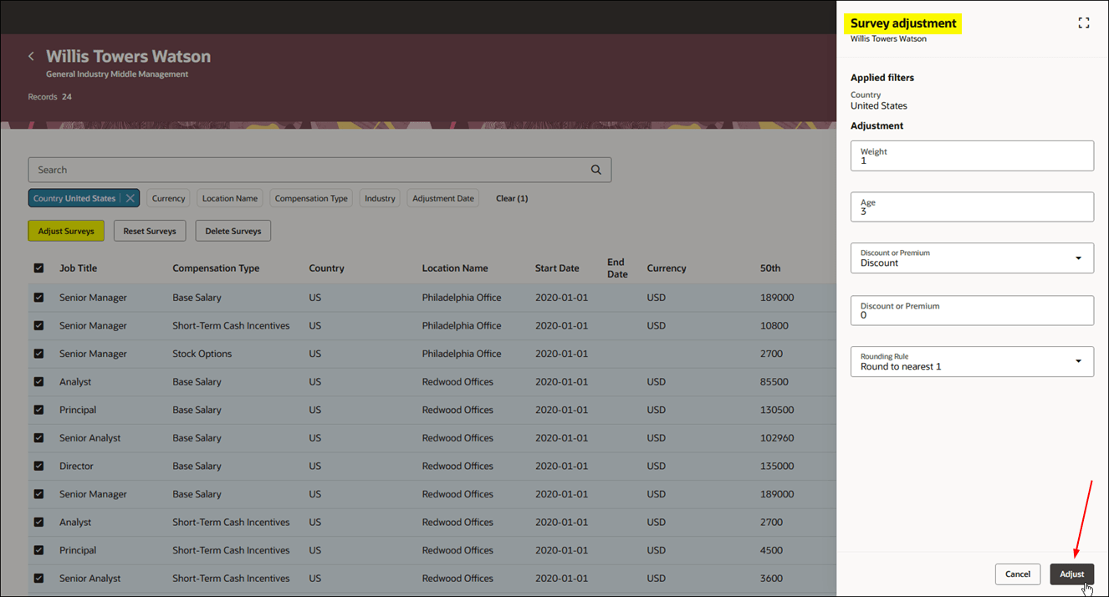Uncheck the Senior Analyst Base Salary row
The height and width of the screenshot is (597, 1109).
38,438
